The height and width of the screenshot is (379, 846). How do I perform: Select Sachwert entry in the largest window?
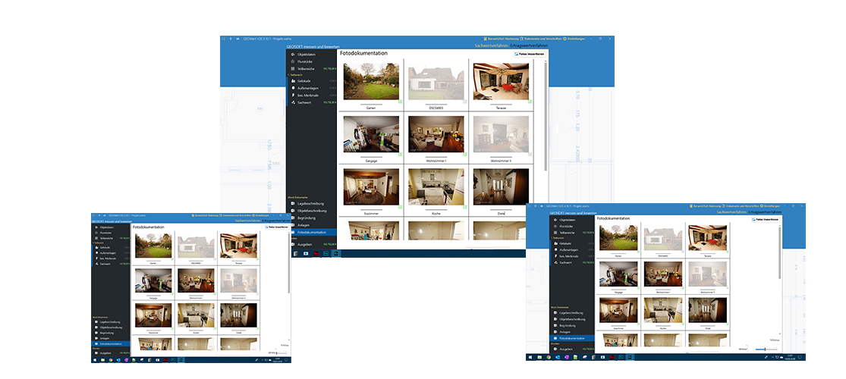point(304,102)
